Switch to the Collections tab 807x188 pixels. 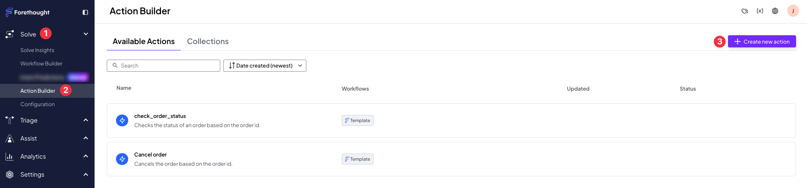pyautogui.click(x=208, y=42)
